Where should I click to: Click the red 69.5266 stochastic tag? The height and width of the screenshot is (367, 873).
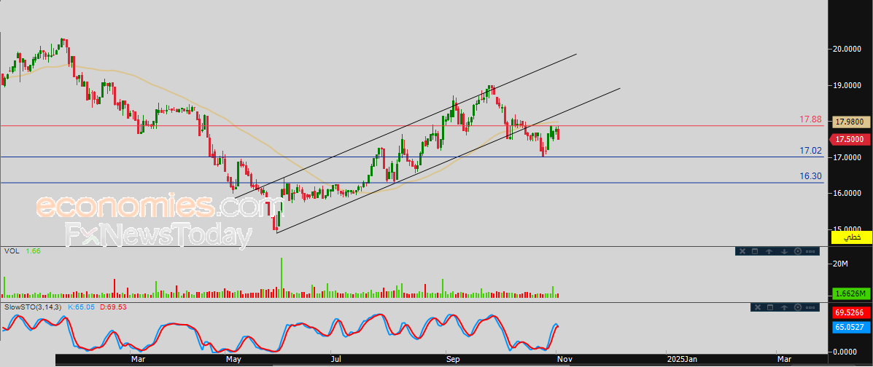pyautogui.click(x=851, y=313)
